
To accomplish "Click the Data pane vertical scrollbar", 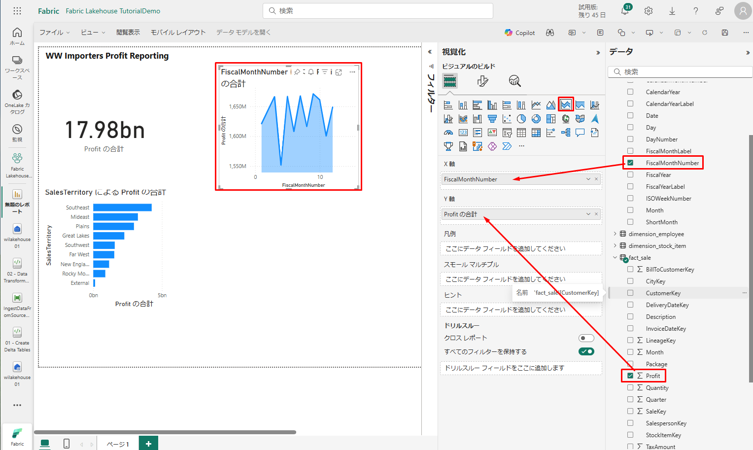I will [x=751, y=259].
